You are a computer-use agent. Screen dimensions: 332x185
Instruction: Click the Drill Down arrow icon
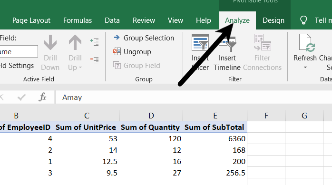pos(50,42)
